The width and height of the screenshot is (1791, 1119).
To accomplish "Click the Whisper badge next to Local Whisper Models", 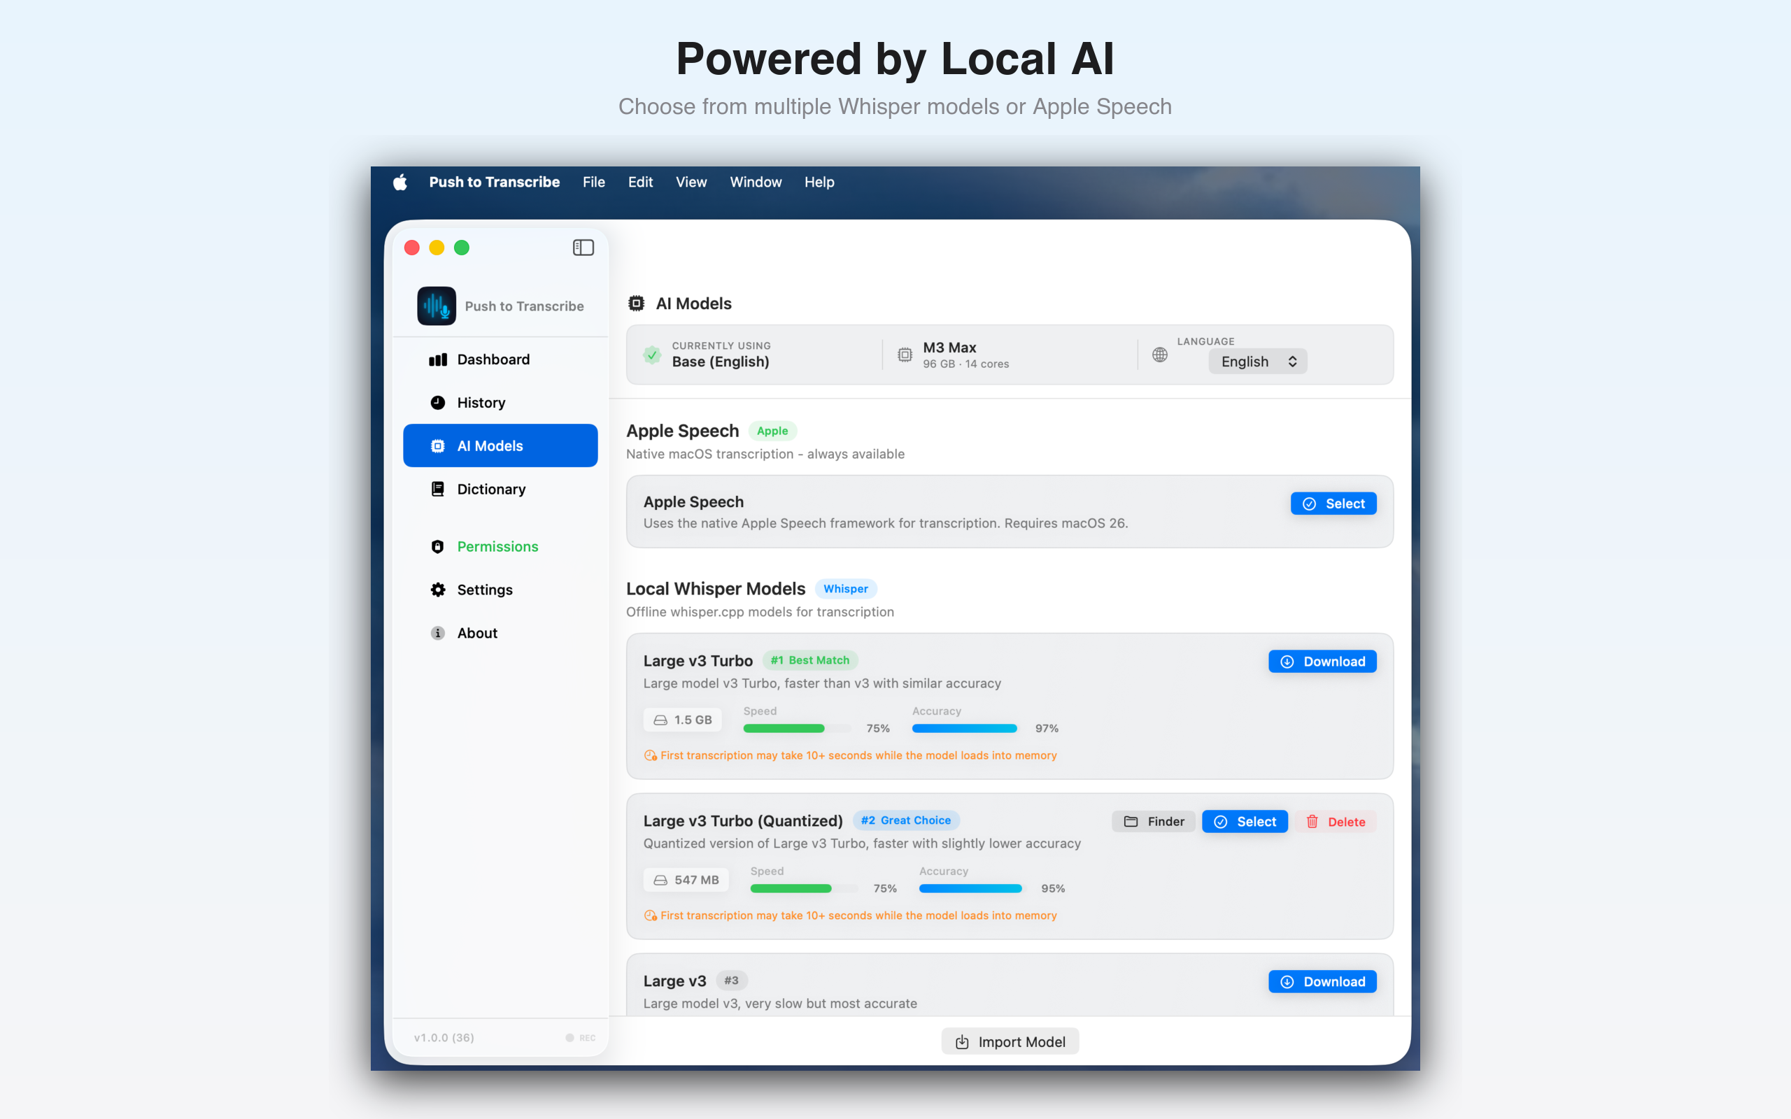I will click(846, 588).
